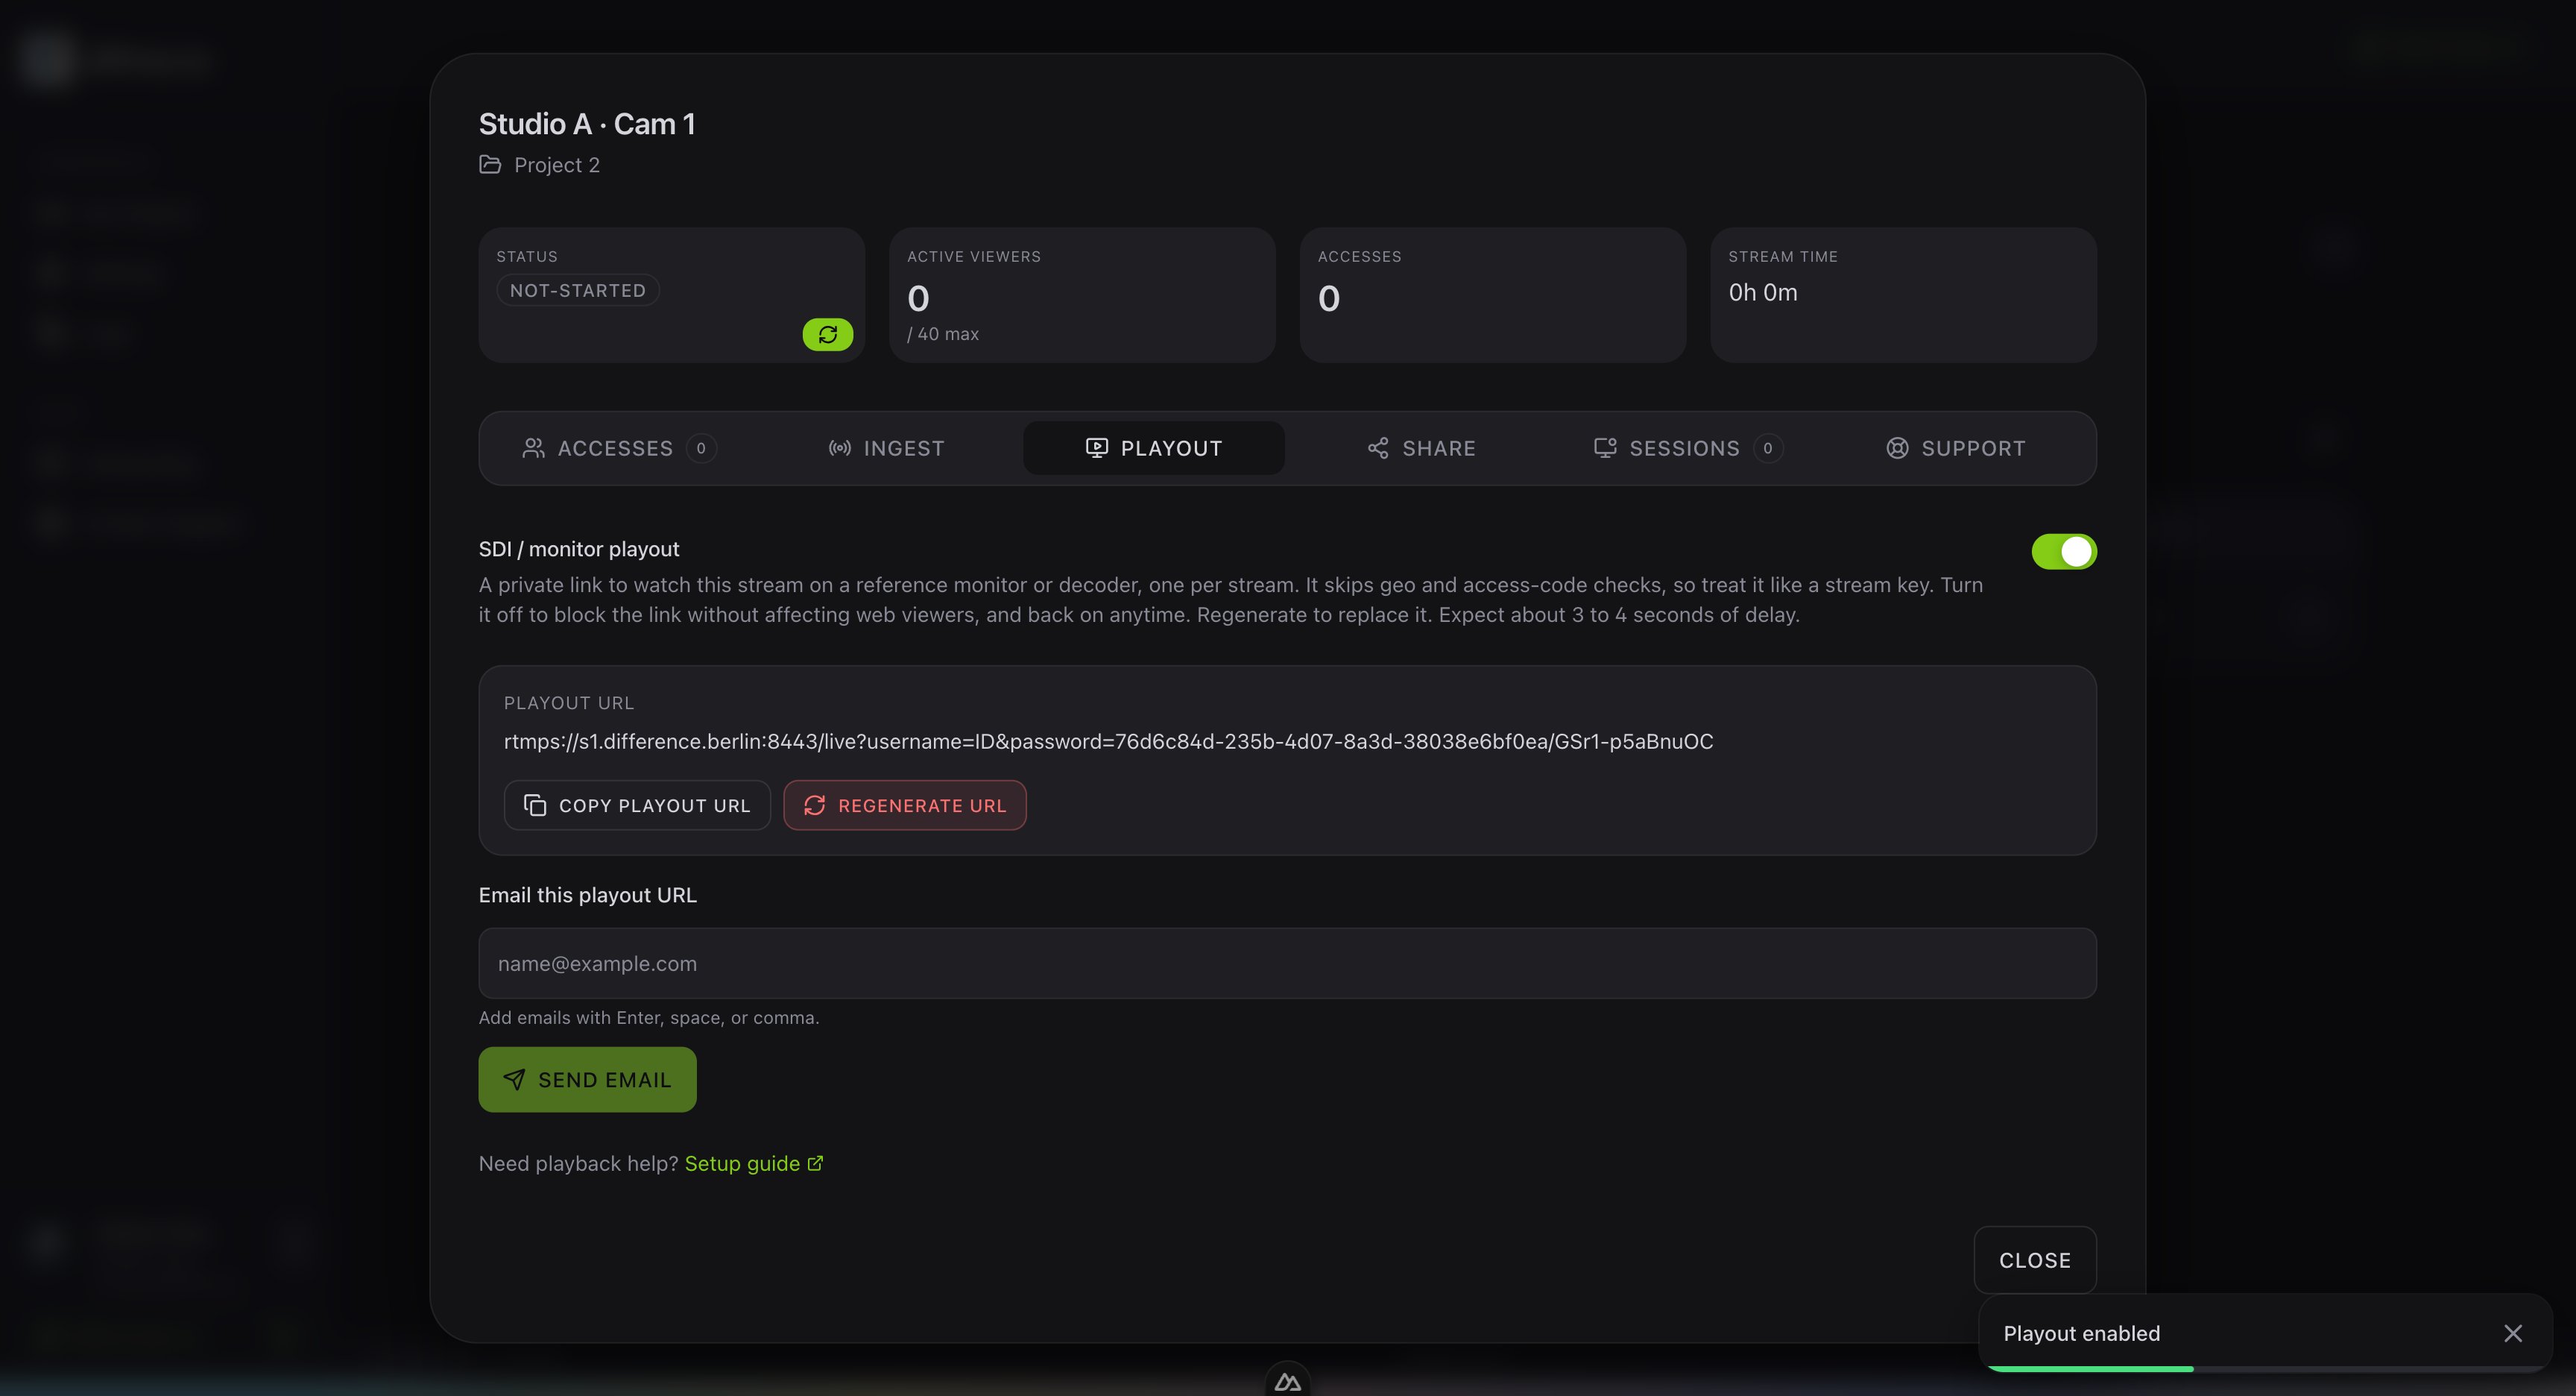Close the stream dialog
This screenshot has height=1396, width=2576.
coord(2035,1260)
